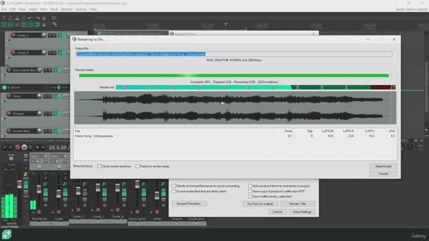Open the Help menu
The image size is (429, 241).
[93, 9]
